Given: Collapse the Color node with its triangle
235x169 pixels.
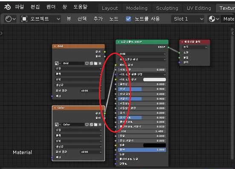Looking at the screenshot, I should pyautogui.click(x=55, y=108).
